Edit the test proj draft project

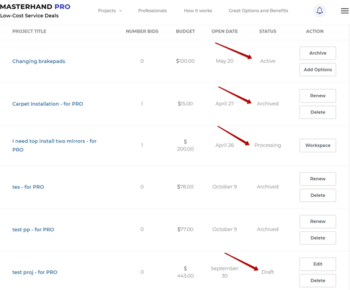click(317, 264)
